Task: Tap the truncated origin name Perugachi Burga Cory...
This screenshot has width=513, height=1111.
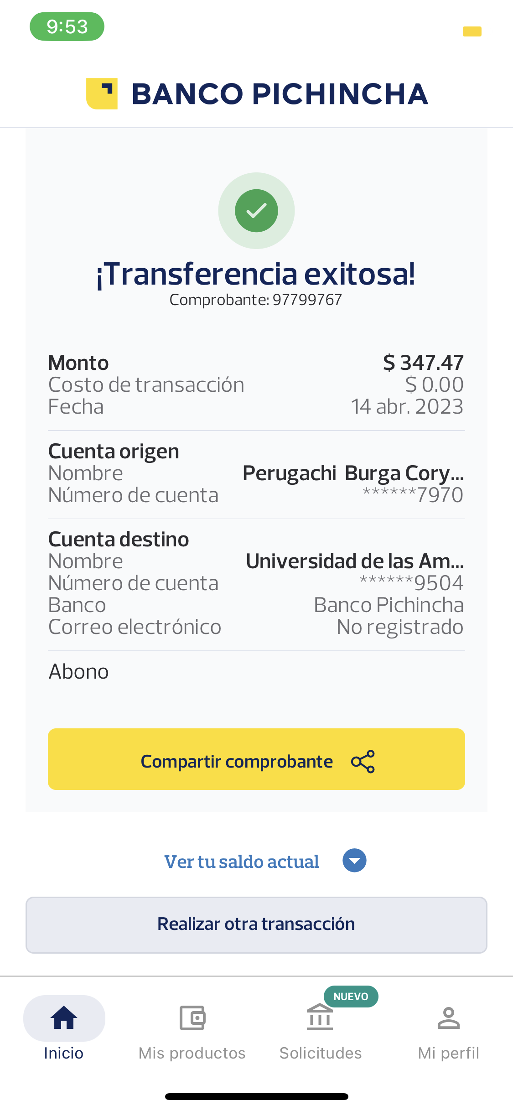Action: [353, 473]
